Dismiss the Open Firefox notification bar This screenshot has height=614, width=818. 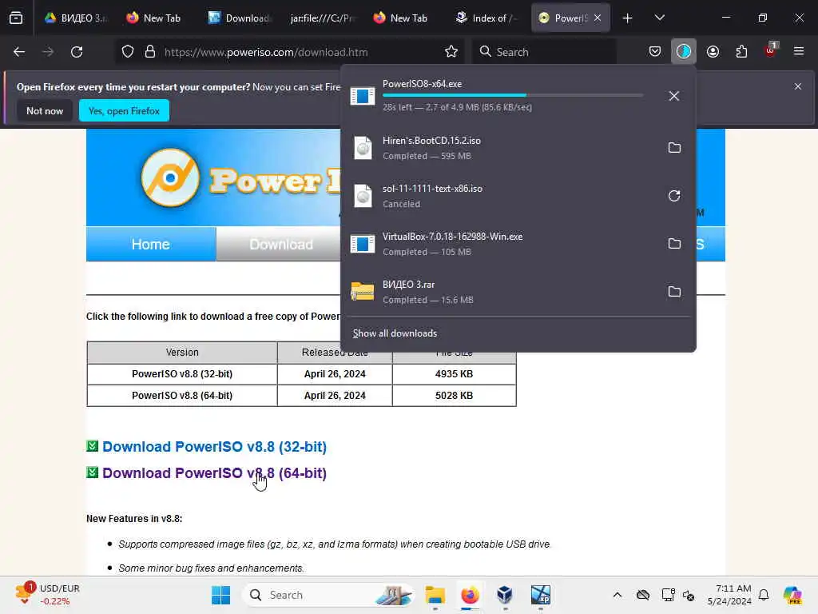[x=798, y=86]
